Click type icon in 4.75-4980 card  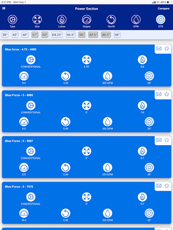point(31,60)
